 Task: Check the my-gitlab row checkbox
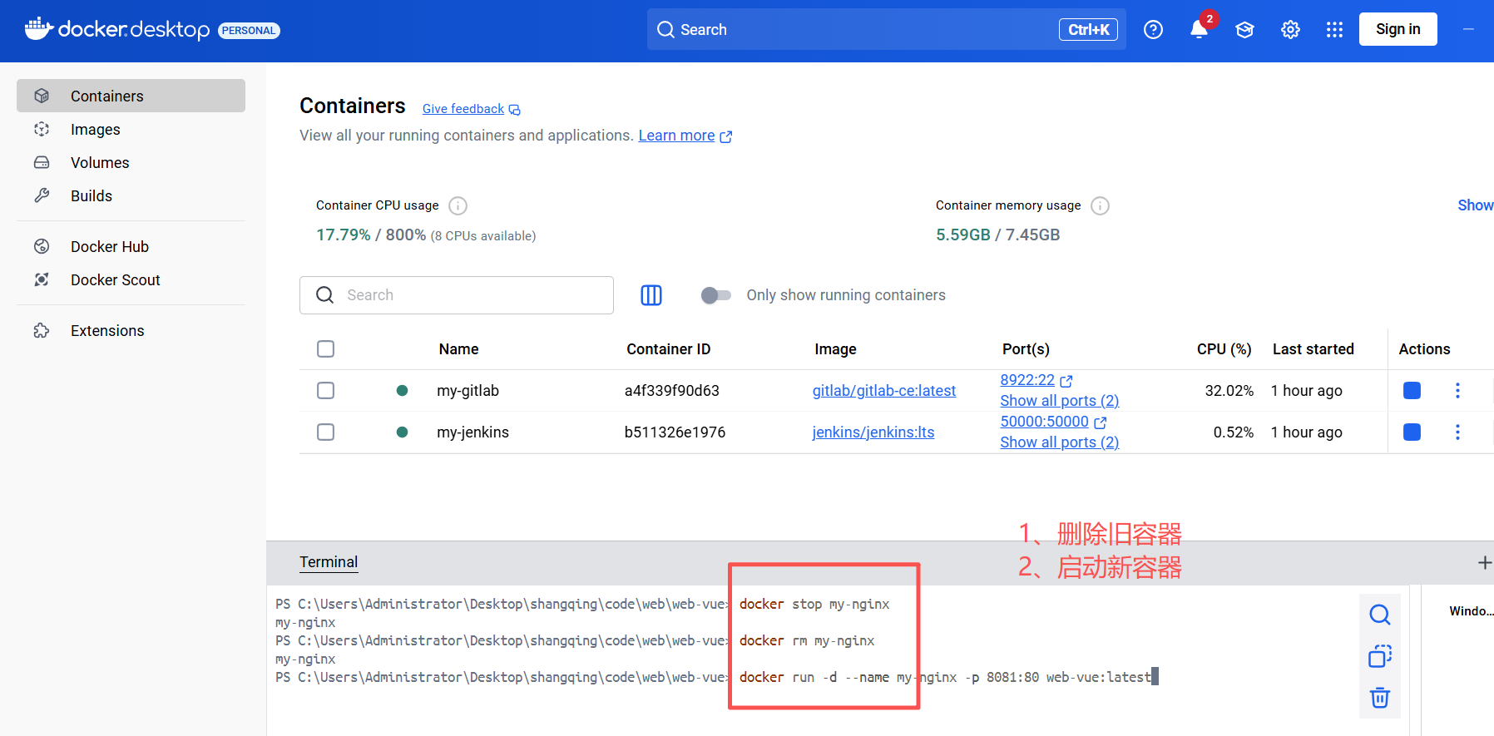[x=326, y=390]
